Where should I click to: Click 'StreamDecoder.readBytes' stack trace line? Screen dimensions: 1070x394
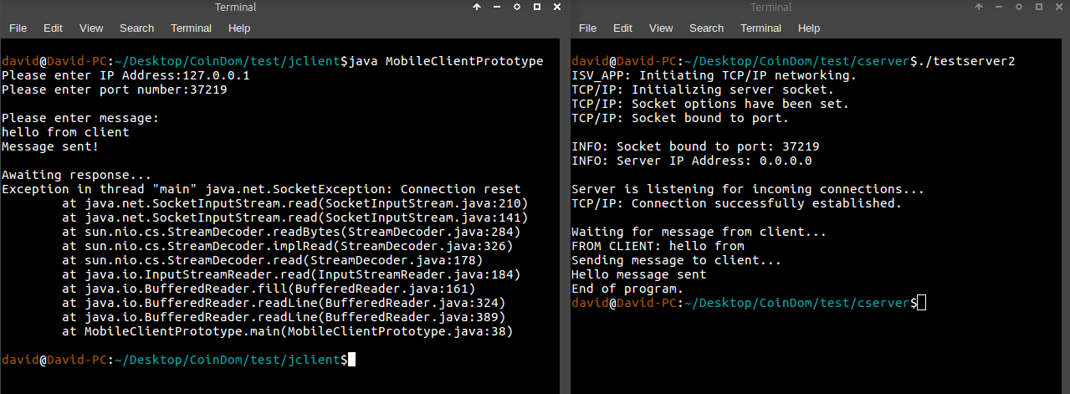(291, 232)
